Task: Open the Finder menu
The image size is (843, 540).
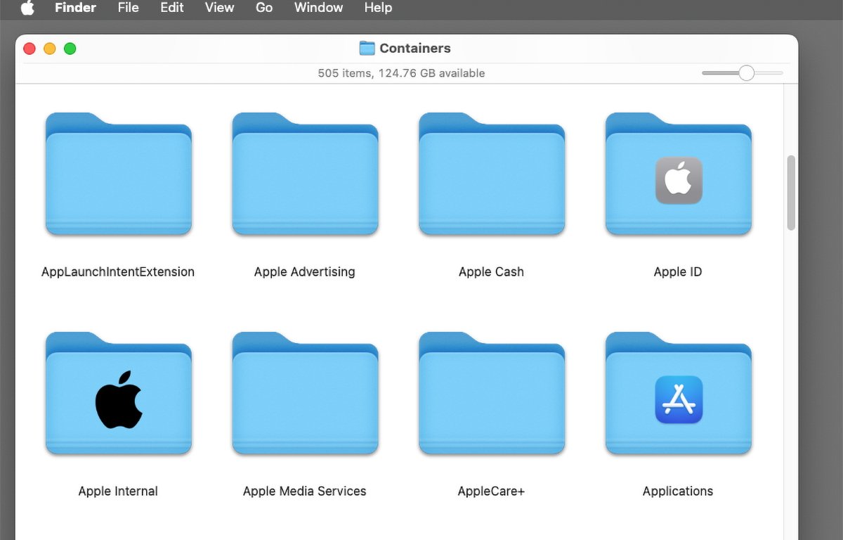Action: click(x=75, y=8)
